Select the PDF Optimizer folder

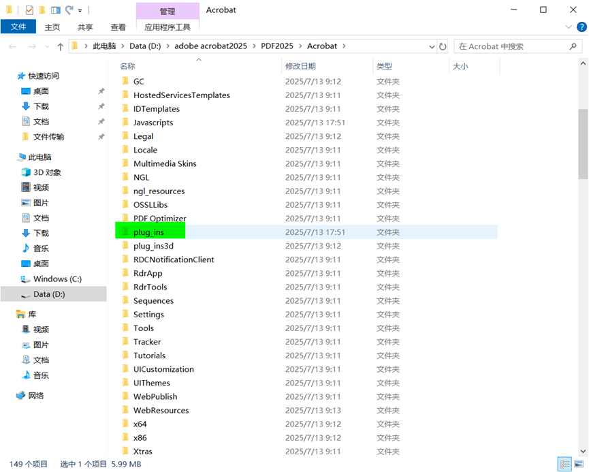coord(160,219)
